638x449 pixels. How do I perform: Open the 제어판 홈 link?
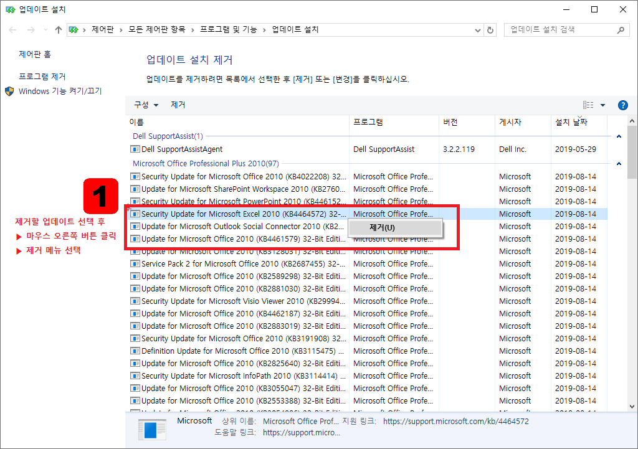tap(35, 54)
